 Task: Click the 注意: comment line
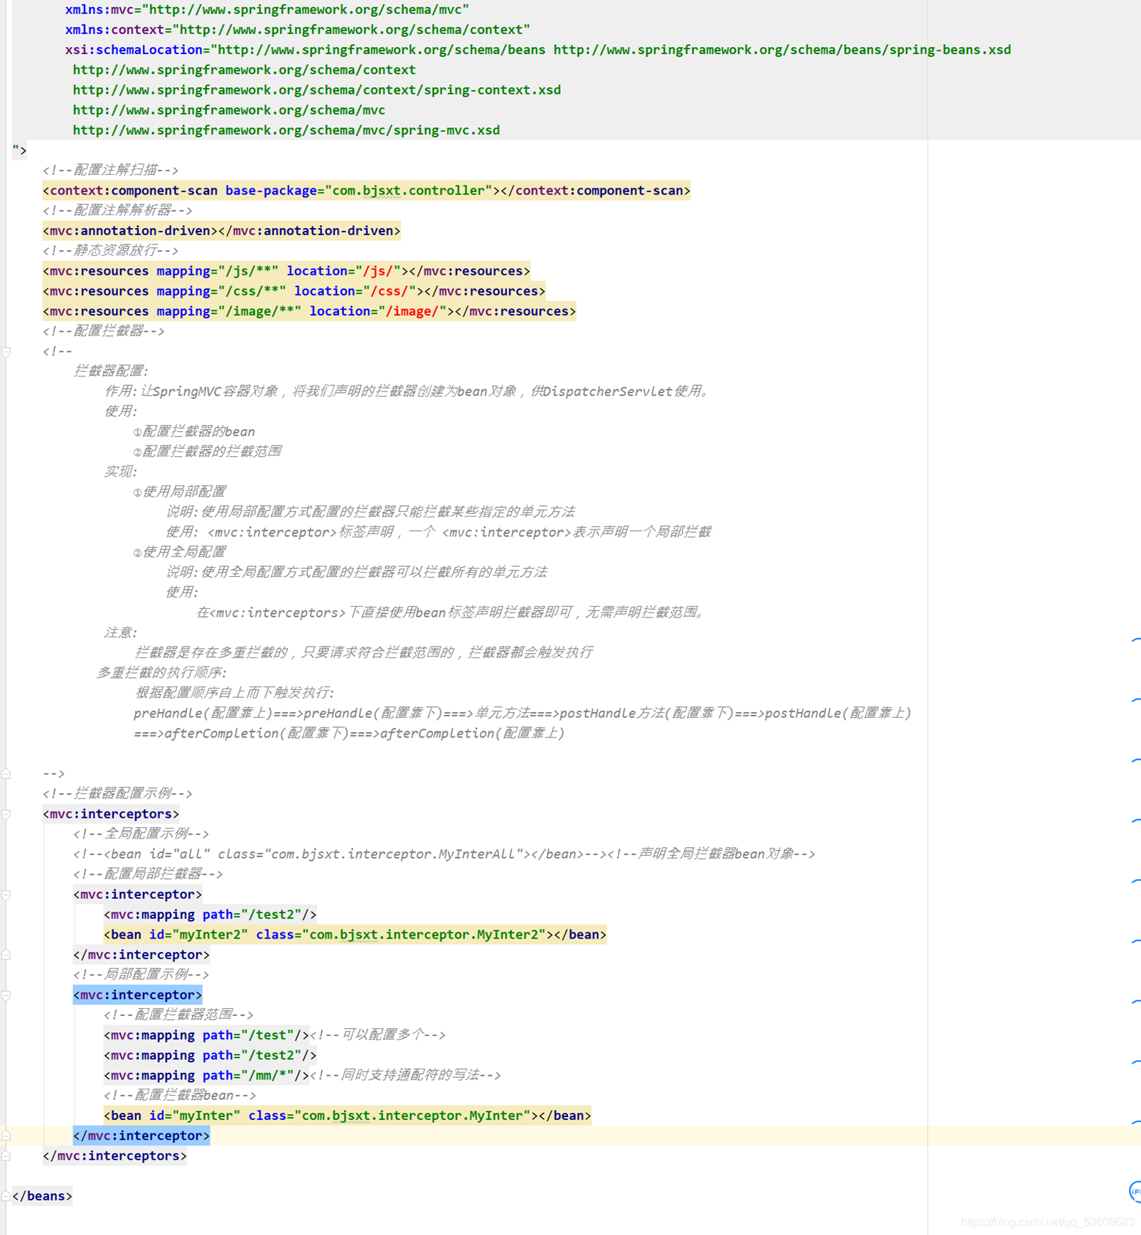click(x=121, y=632)
